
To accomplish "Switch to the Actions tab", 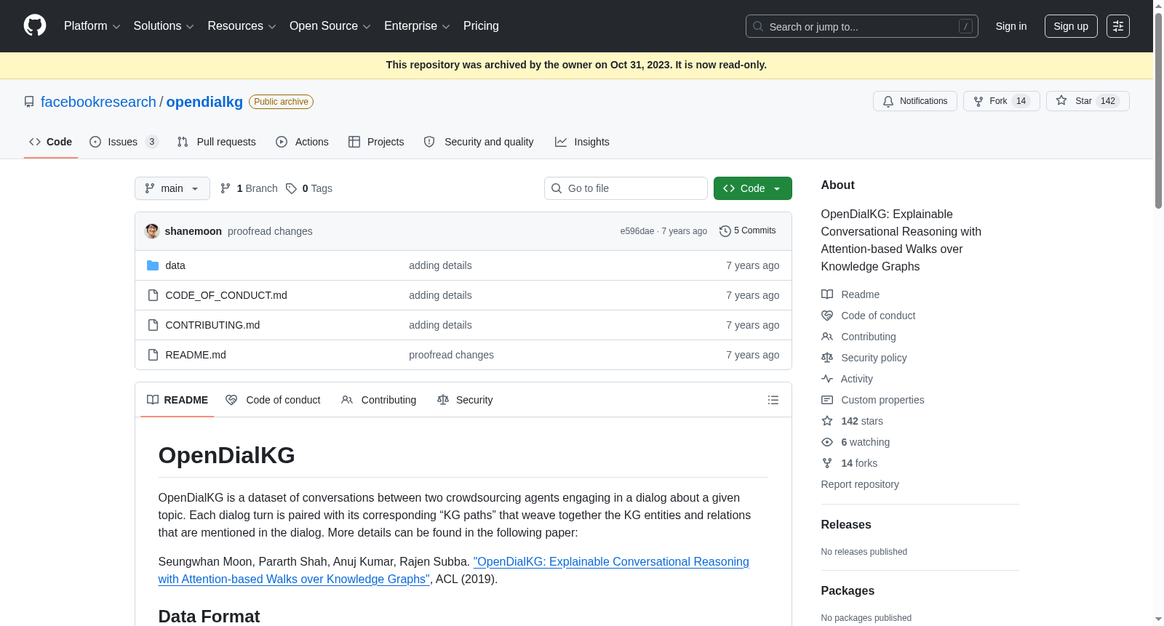I will pyautogui.click(x=303, y=142).
